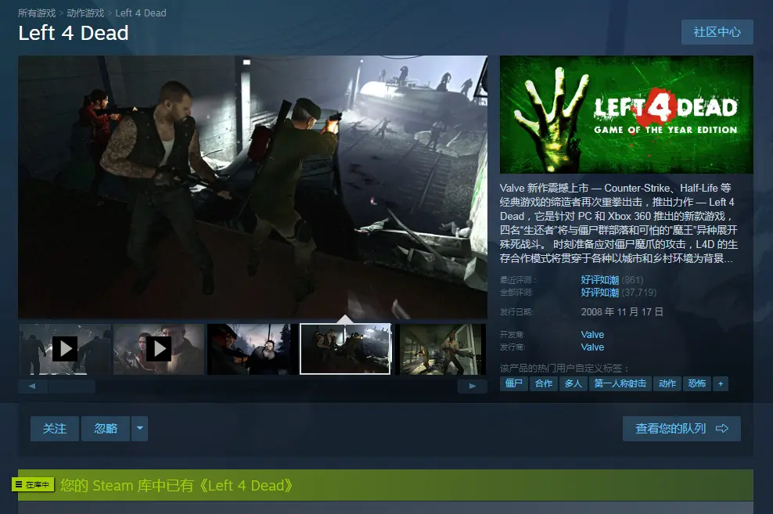Screen dimensions: 773x514
Task: Open recent reviews 好评如潮 (861) link
Action: (612, 279)
